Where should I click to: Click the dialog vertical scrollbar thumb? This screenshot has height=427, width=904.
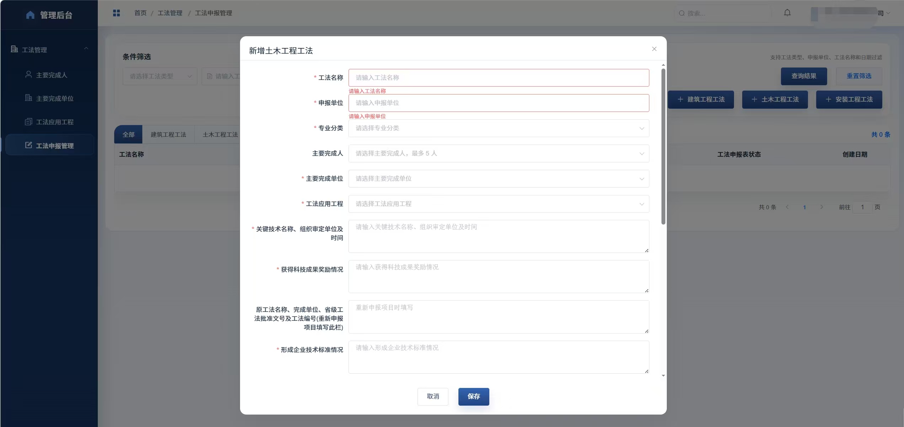663,146
